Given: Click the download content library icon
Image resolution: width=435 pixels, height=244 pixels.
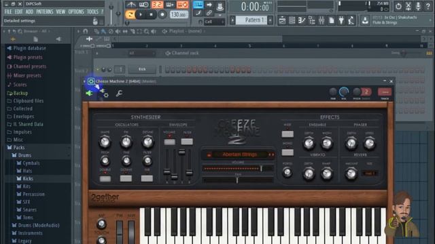Looking at the screenshot, I should pos(365,20).
